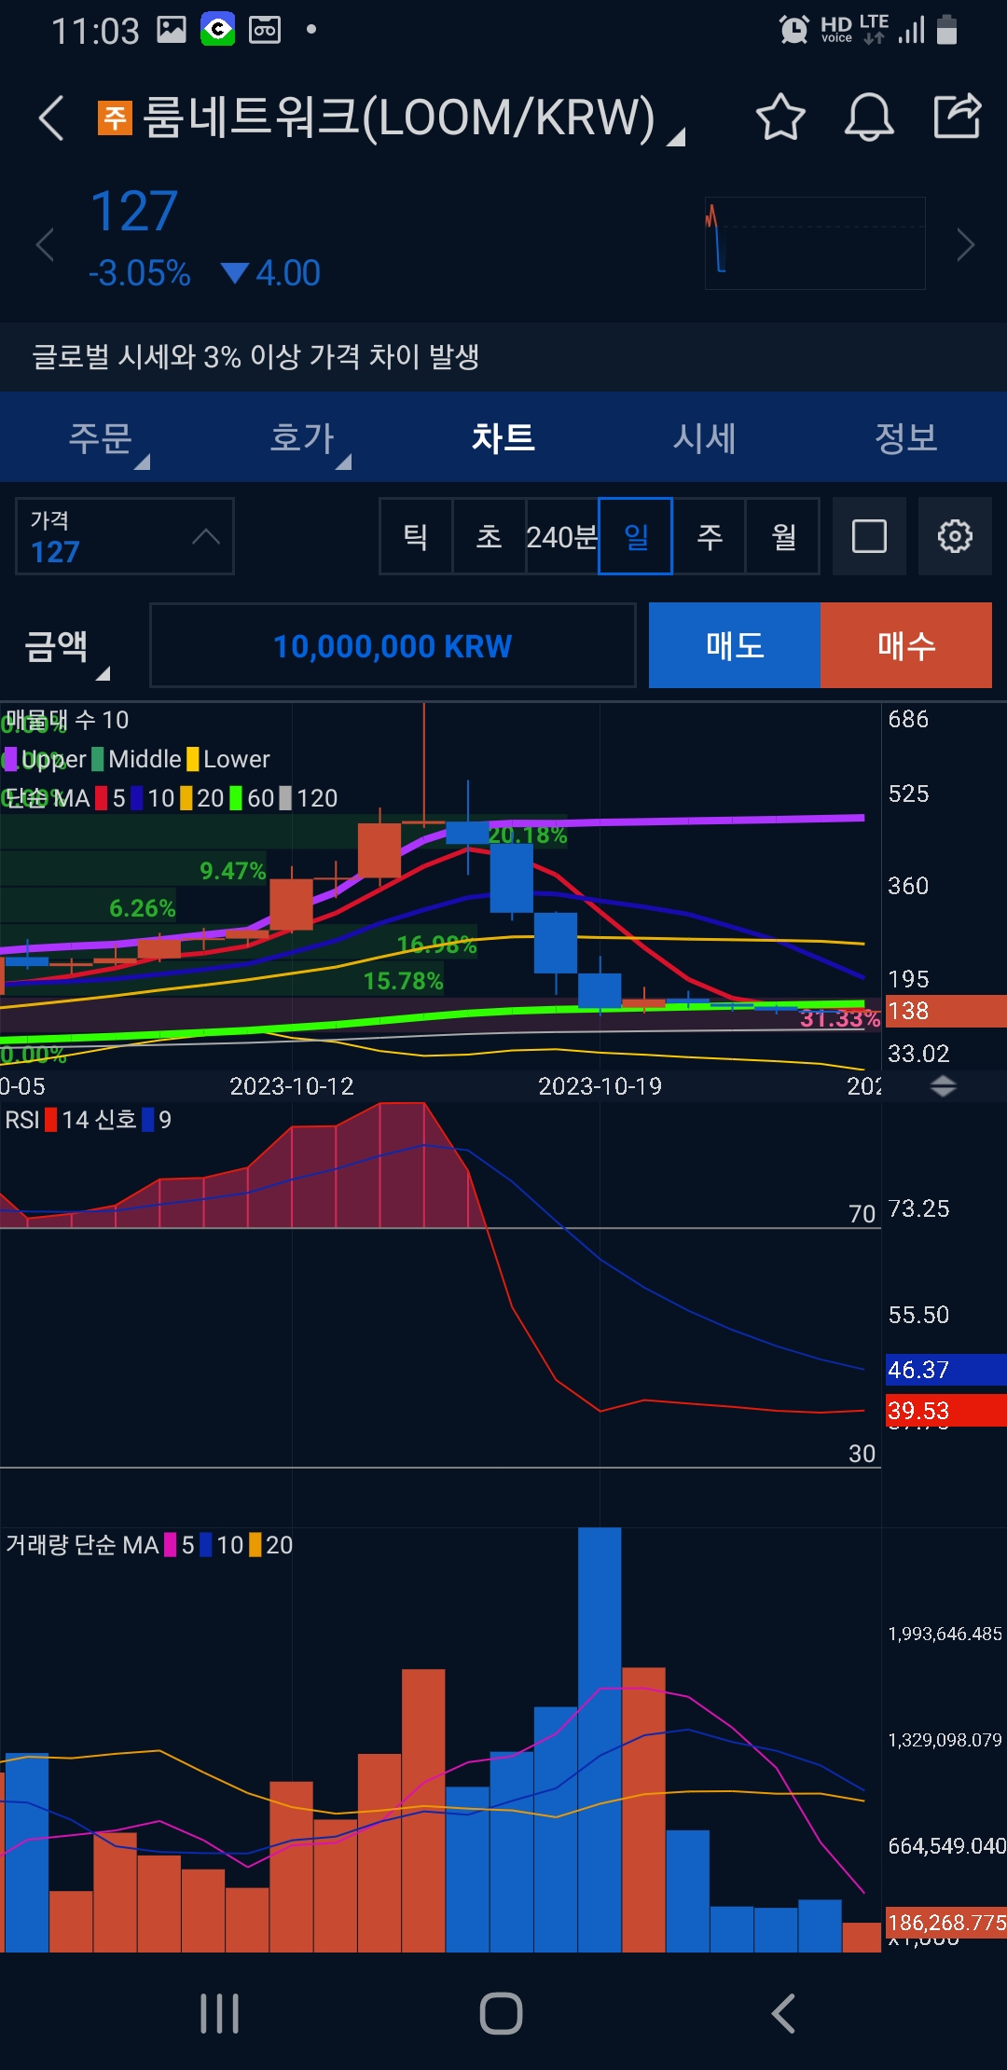Screen dimensions: 1007x2070
Task: Tap the alarm clock status icon
Action: tap(793, 30)
